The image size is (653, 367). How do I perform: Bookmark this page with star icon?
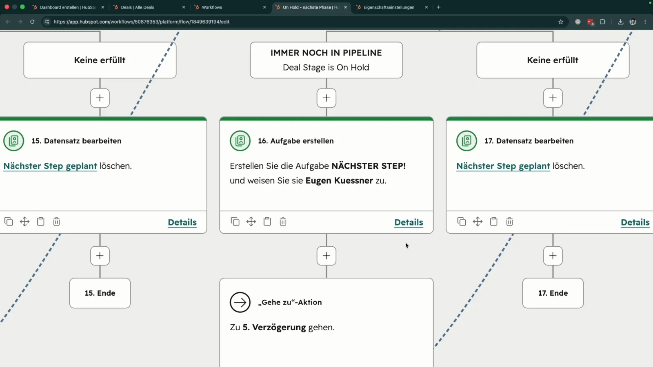pyautogui.click(x=561, y=22)
